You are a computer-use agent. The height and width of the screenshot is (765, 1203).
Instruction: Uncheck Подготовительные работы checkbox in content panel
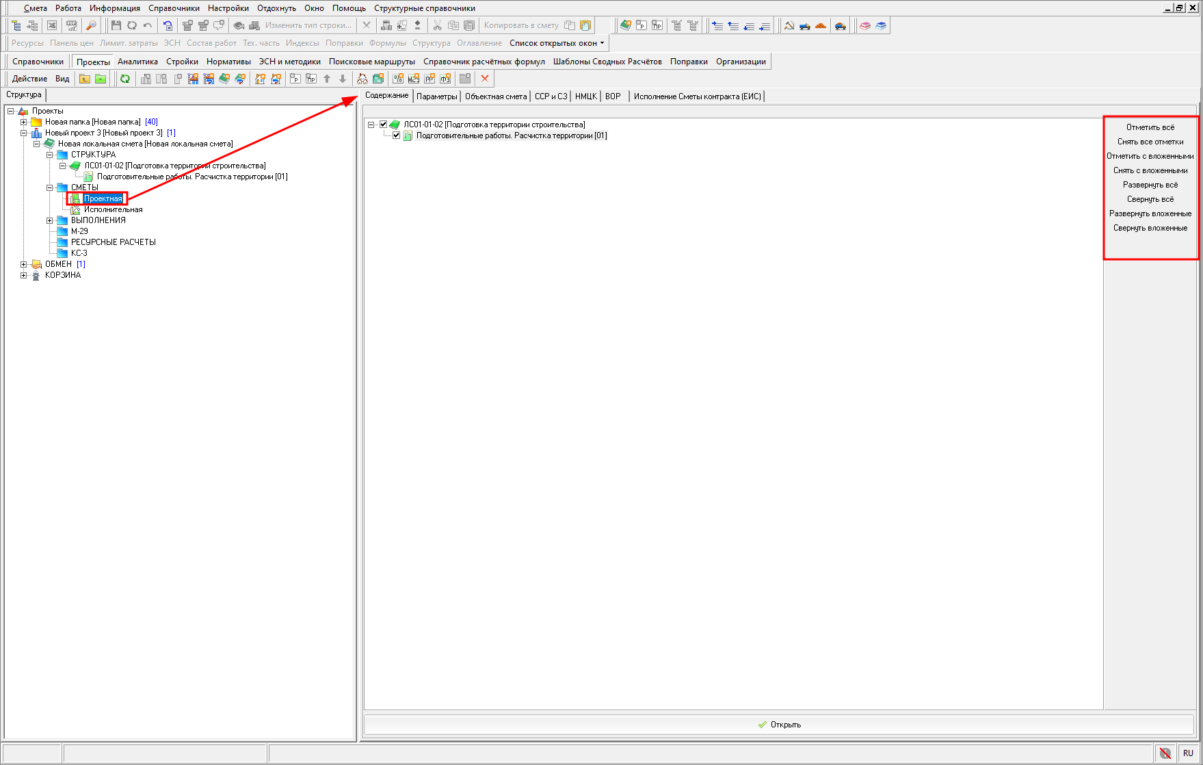point(396,135)
